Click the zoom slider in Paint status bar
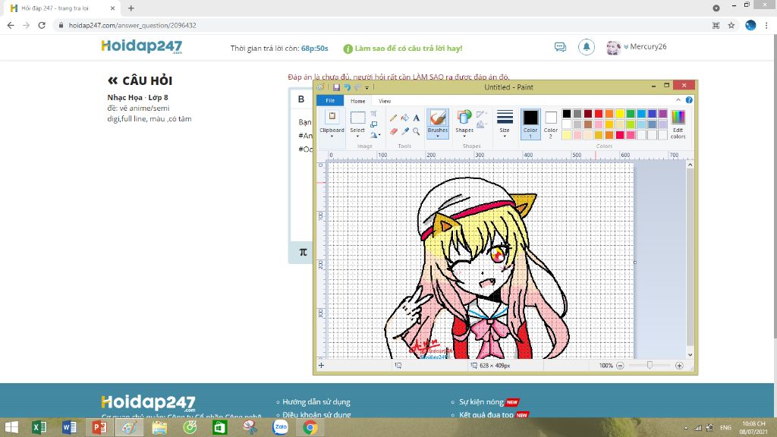 [650, 366]
